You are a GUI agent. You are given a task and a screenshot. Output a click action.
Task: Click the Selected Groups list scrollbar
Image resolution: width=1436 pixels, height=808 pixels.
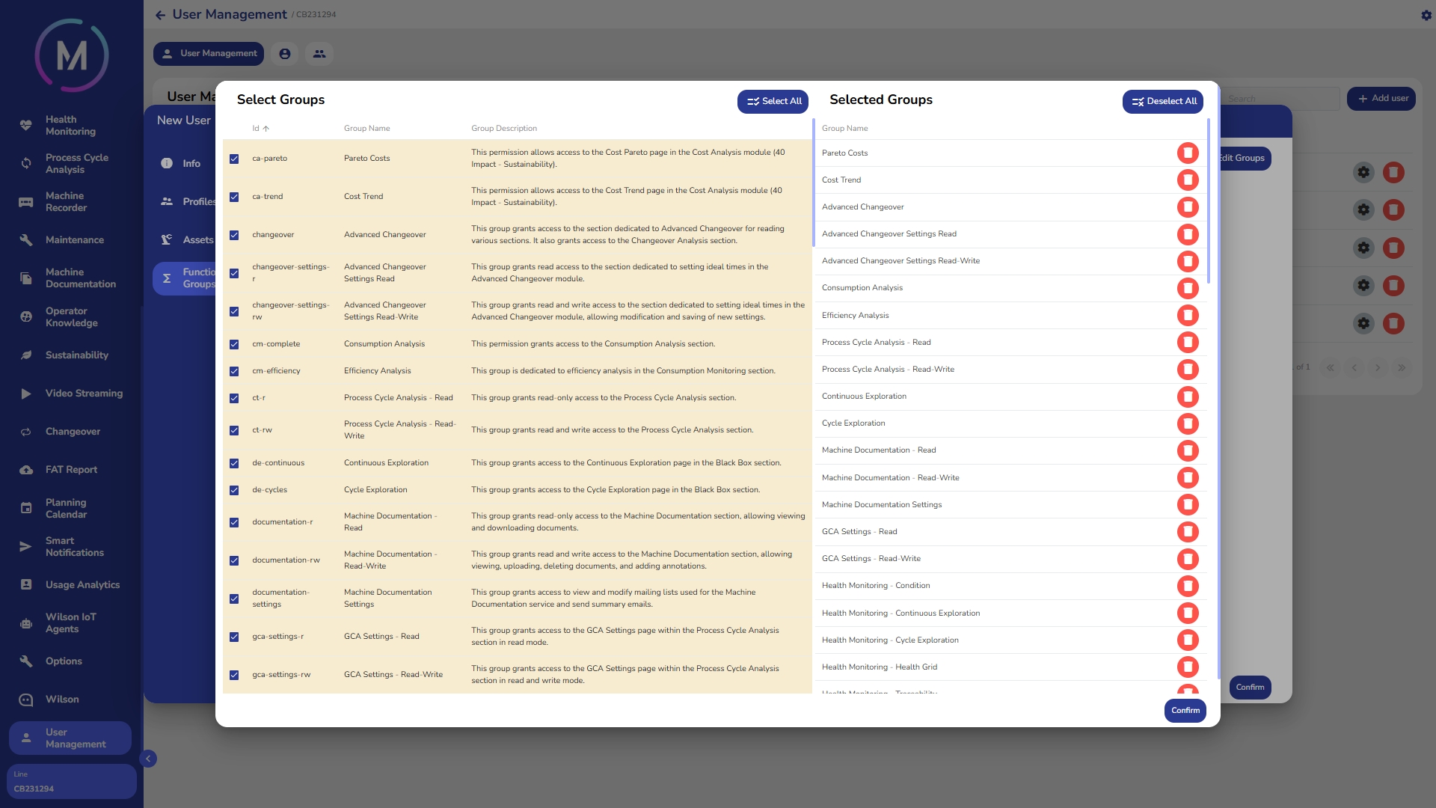(1209, 202)
